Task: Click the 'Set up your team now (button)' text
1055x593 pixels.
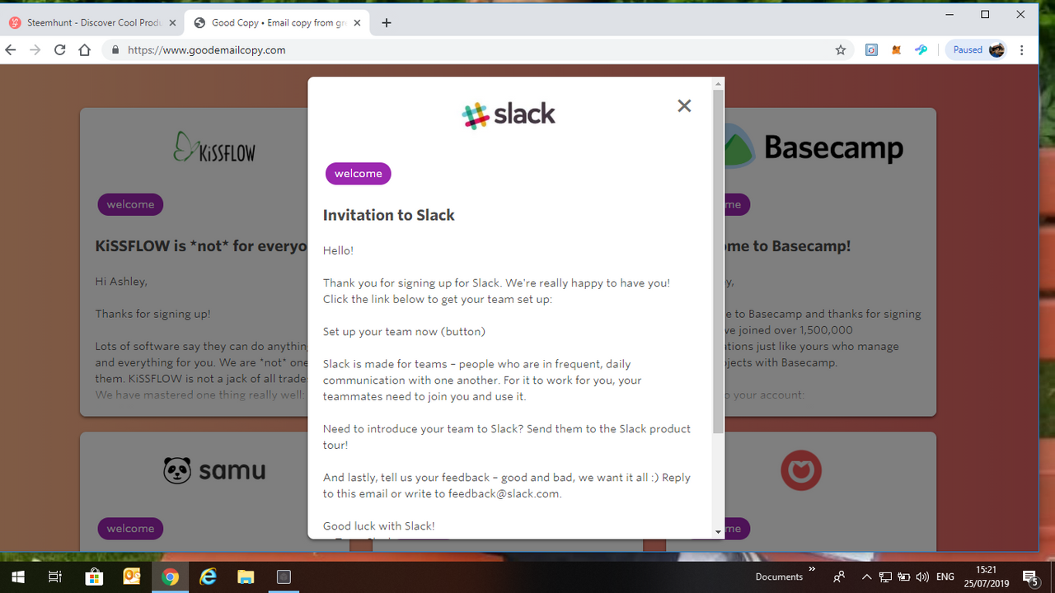Action: click(404, 332)
